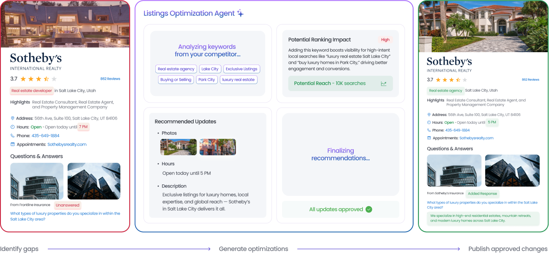Click the sparkle icon beside Listings Optimization Agent
This screenshot has width=549, height=253.
(240, 13)
